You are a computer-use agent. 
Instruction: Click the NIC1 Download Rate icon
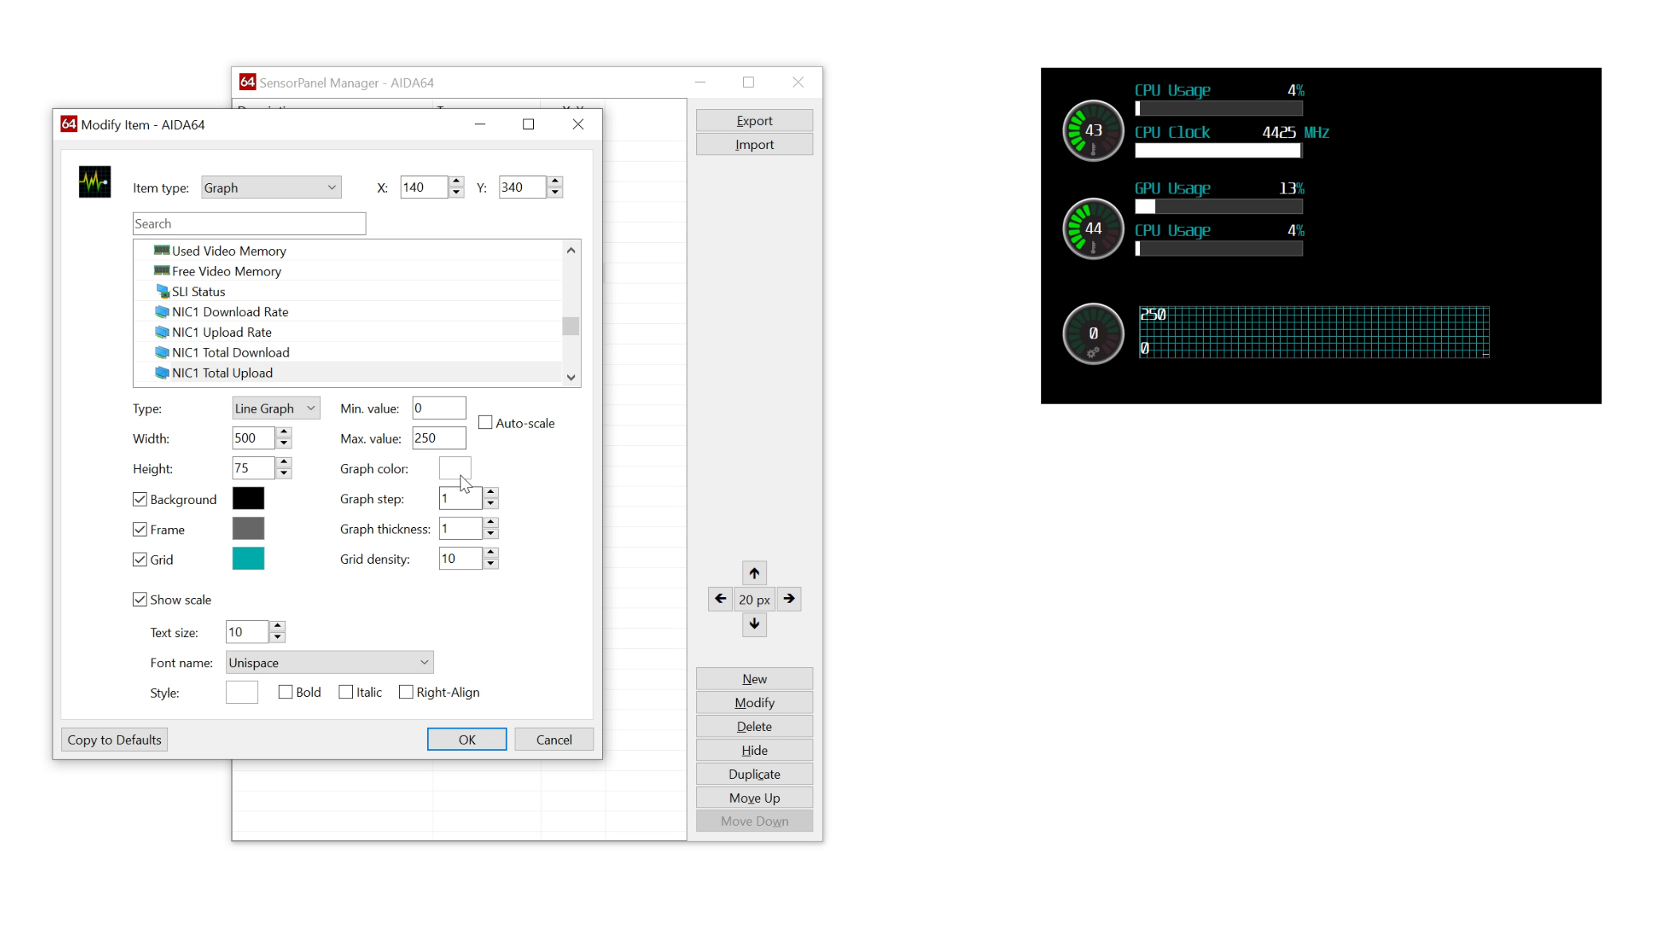[162, 311]
